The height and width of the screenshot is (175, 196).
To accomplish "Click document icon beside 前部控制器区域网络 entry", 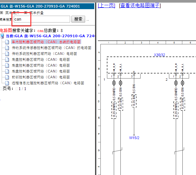I will click(7, 77).
